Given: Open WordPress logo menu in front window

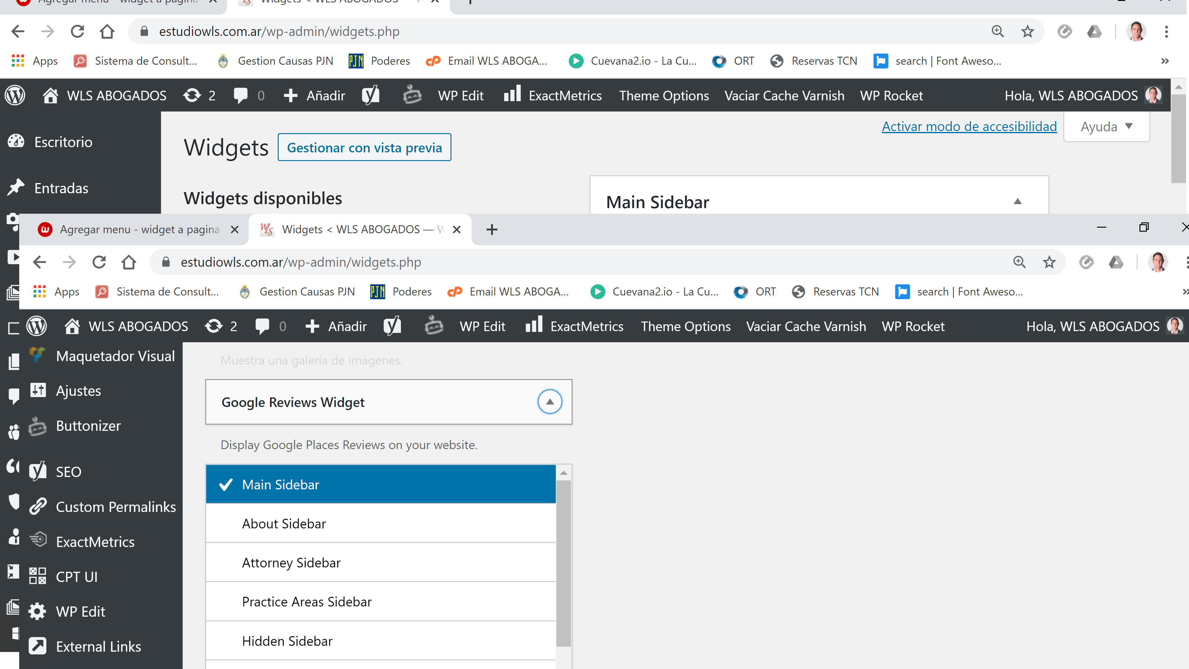Looking at the screenshot, I should tap(37, 326).
